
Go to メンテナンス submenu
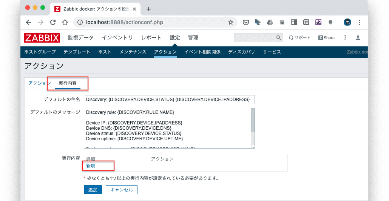coord(133,52)
